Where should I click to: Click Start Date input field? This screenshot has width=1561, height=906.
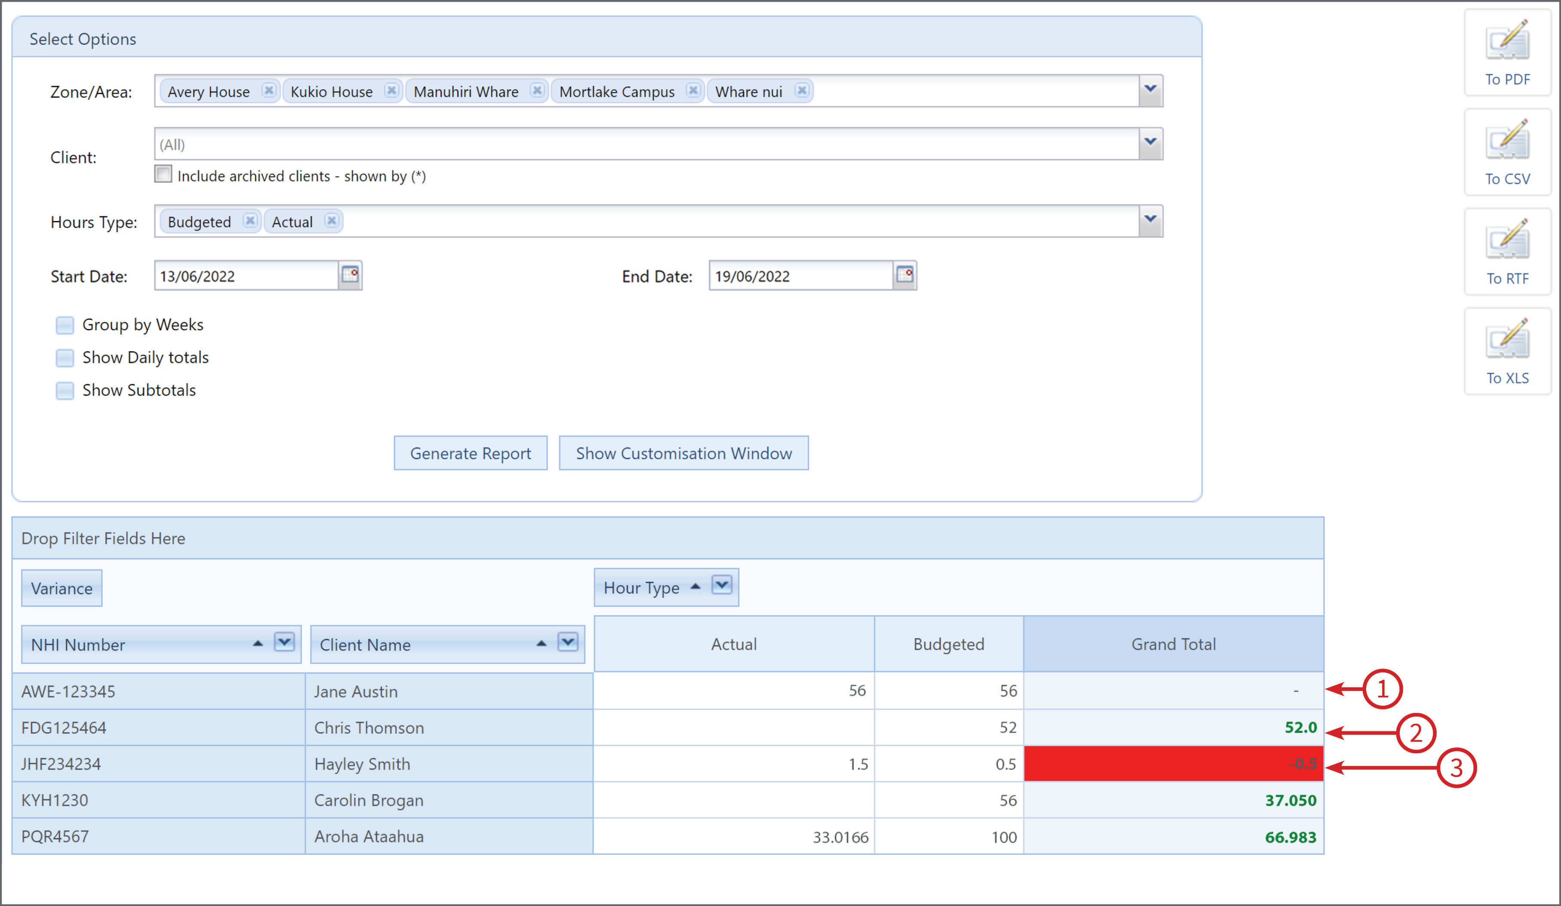point(246,276)
